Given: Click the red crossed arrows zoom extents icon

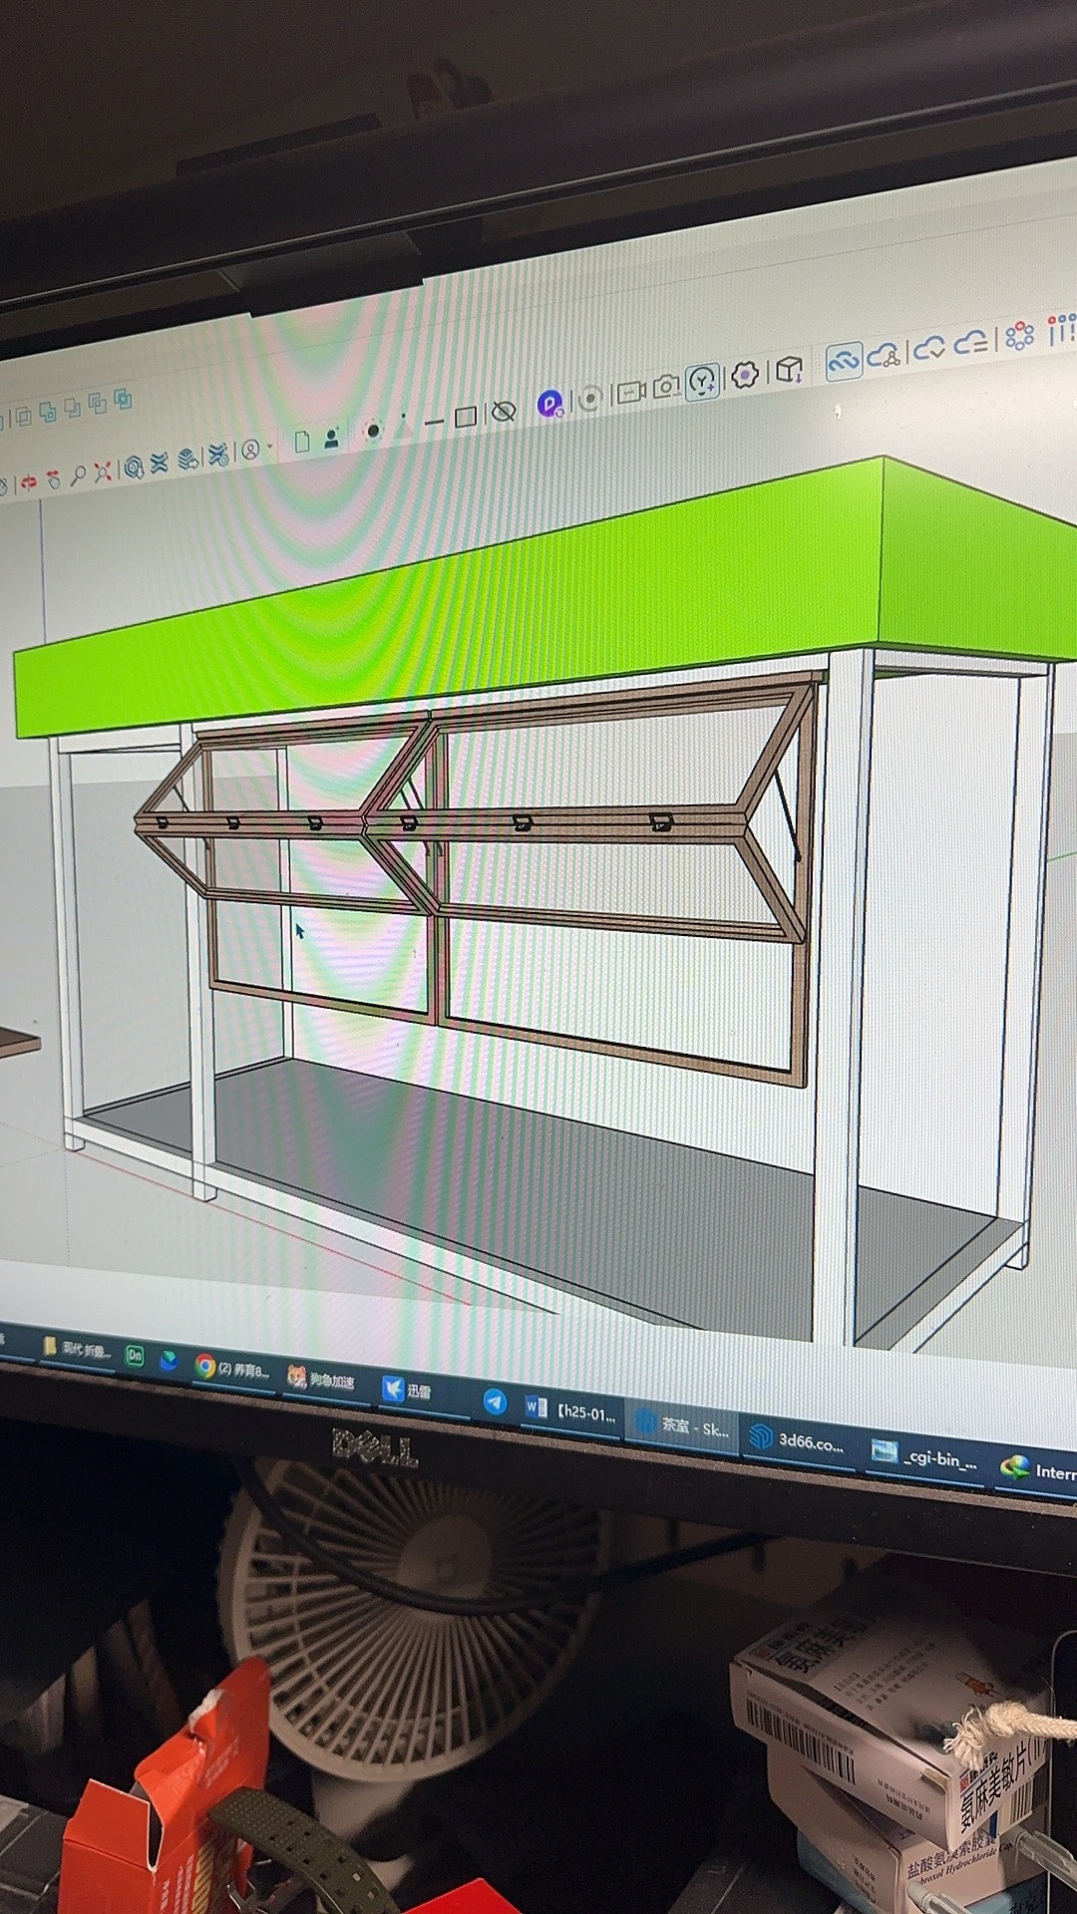Looking at the screenshot, I should coord(103,472).
